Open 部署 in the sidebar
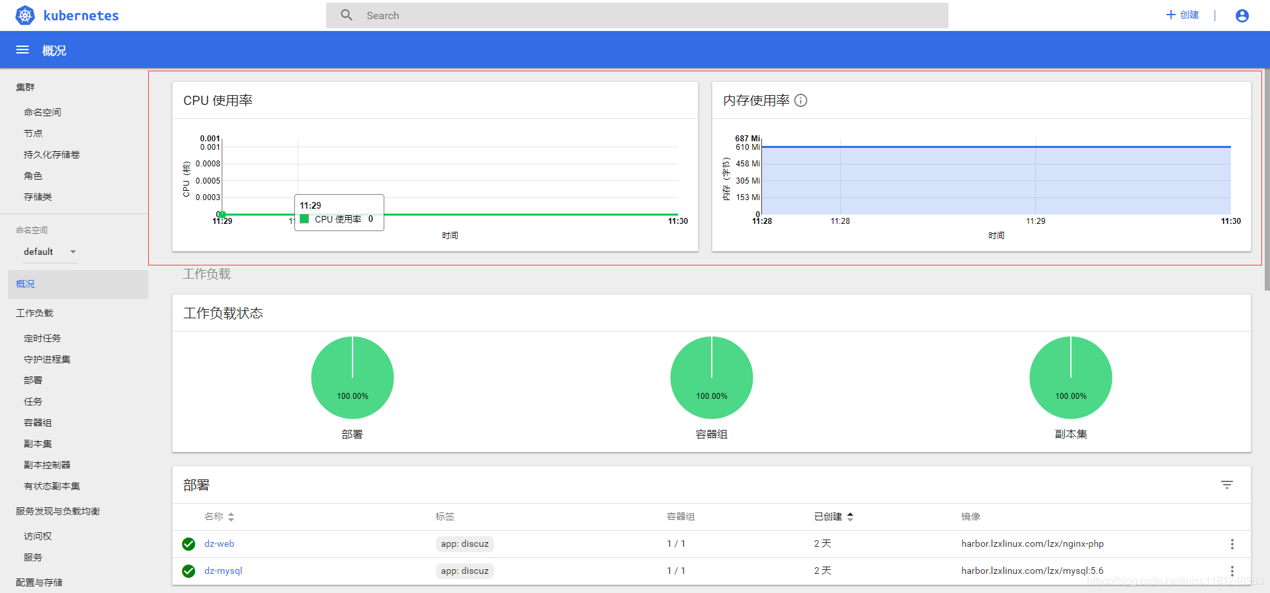The height and width of the screenshot is (593, 1270). (x=33, y=380)
